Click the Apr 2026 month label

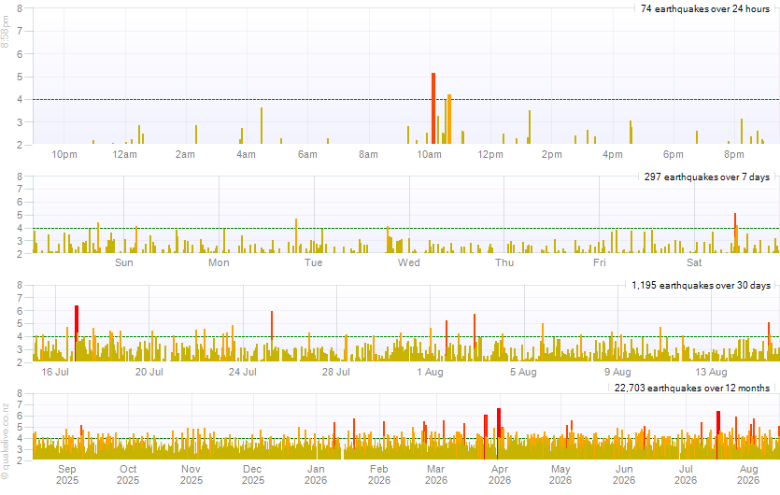500,474
